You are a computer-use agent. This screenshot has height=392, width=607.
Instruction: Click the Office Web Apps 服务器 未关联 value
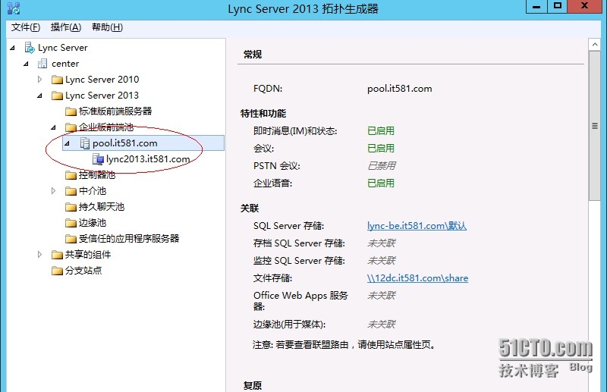pos(382,295)
